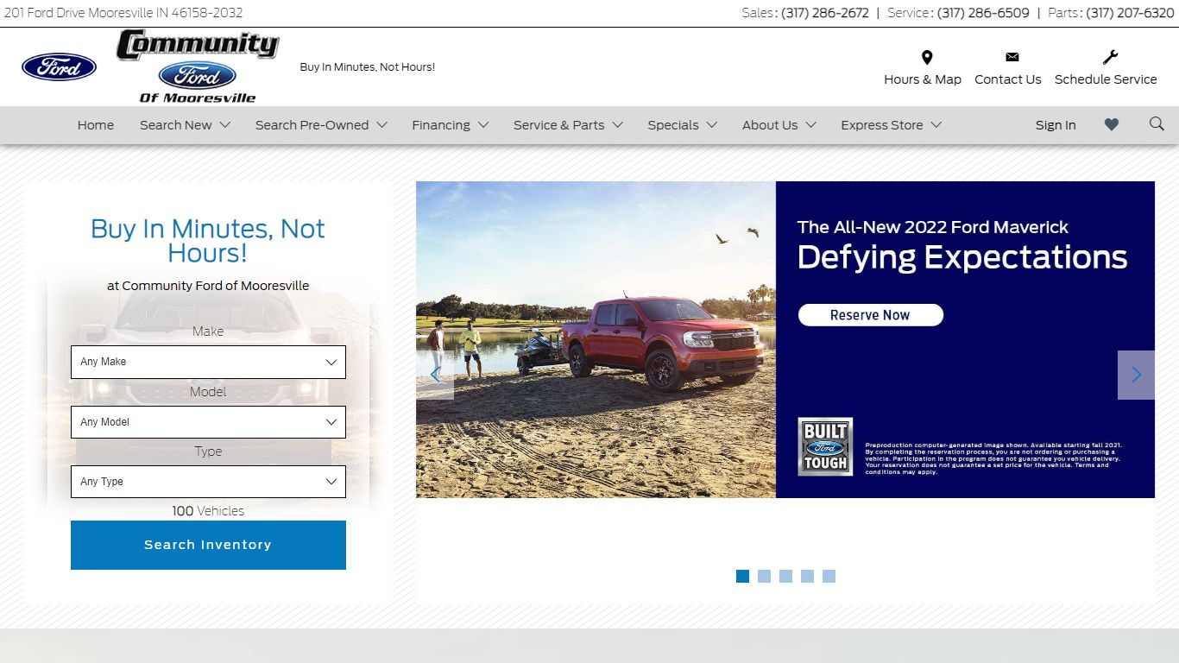Click the Defying Expectations headline

click(962, 257)
